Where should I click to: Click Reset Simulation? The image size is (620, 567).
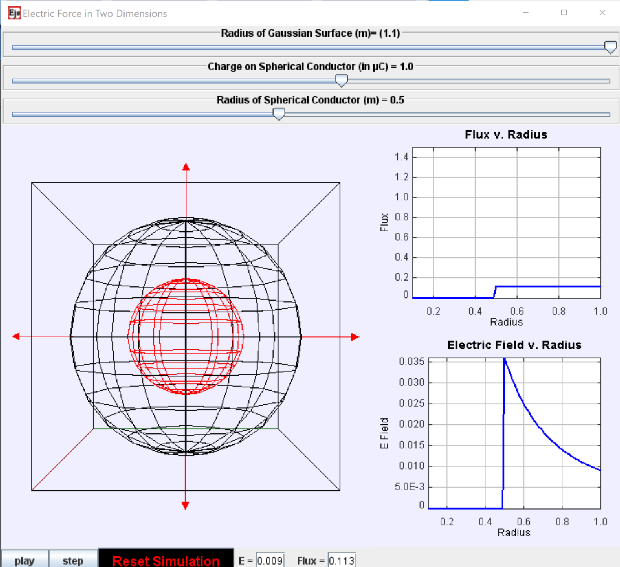(x=165, y=560)
